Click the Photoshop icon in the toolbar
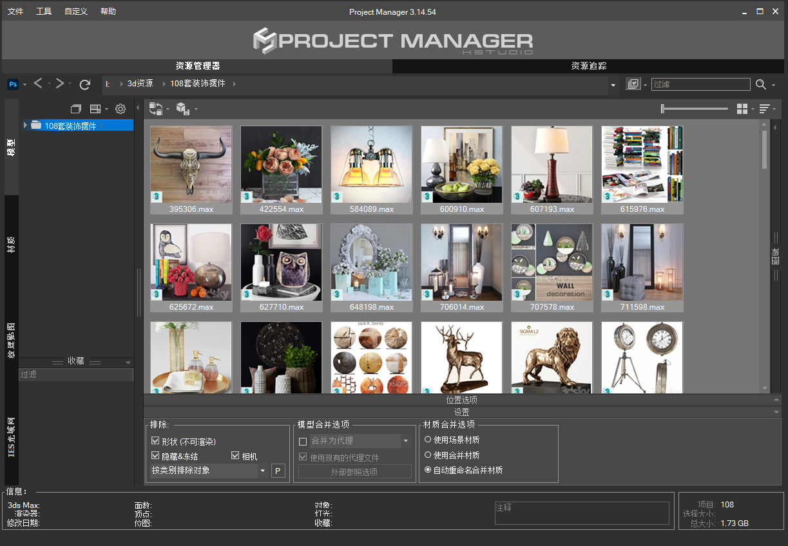Screen dimensions: 788x546 coord(13,84)
